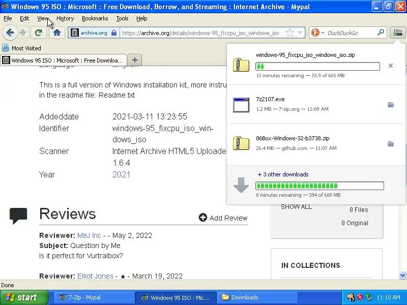
Task: Click the first tray icon next to shield
Action: [x=351, y=297]
